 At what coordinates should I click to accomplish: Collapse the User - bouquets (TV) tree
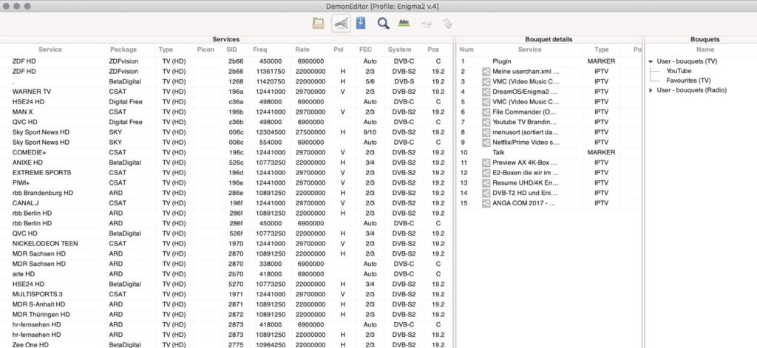click(x=650, y=61)
